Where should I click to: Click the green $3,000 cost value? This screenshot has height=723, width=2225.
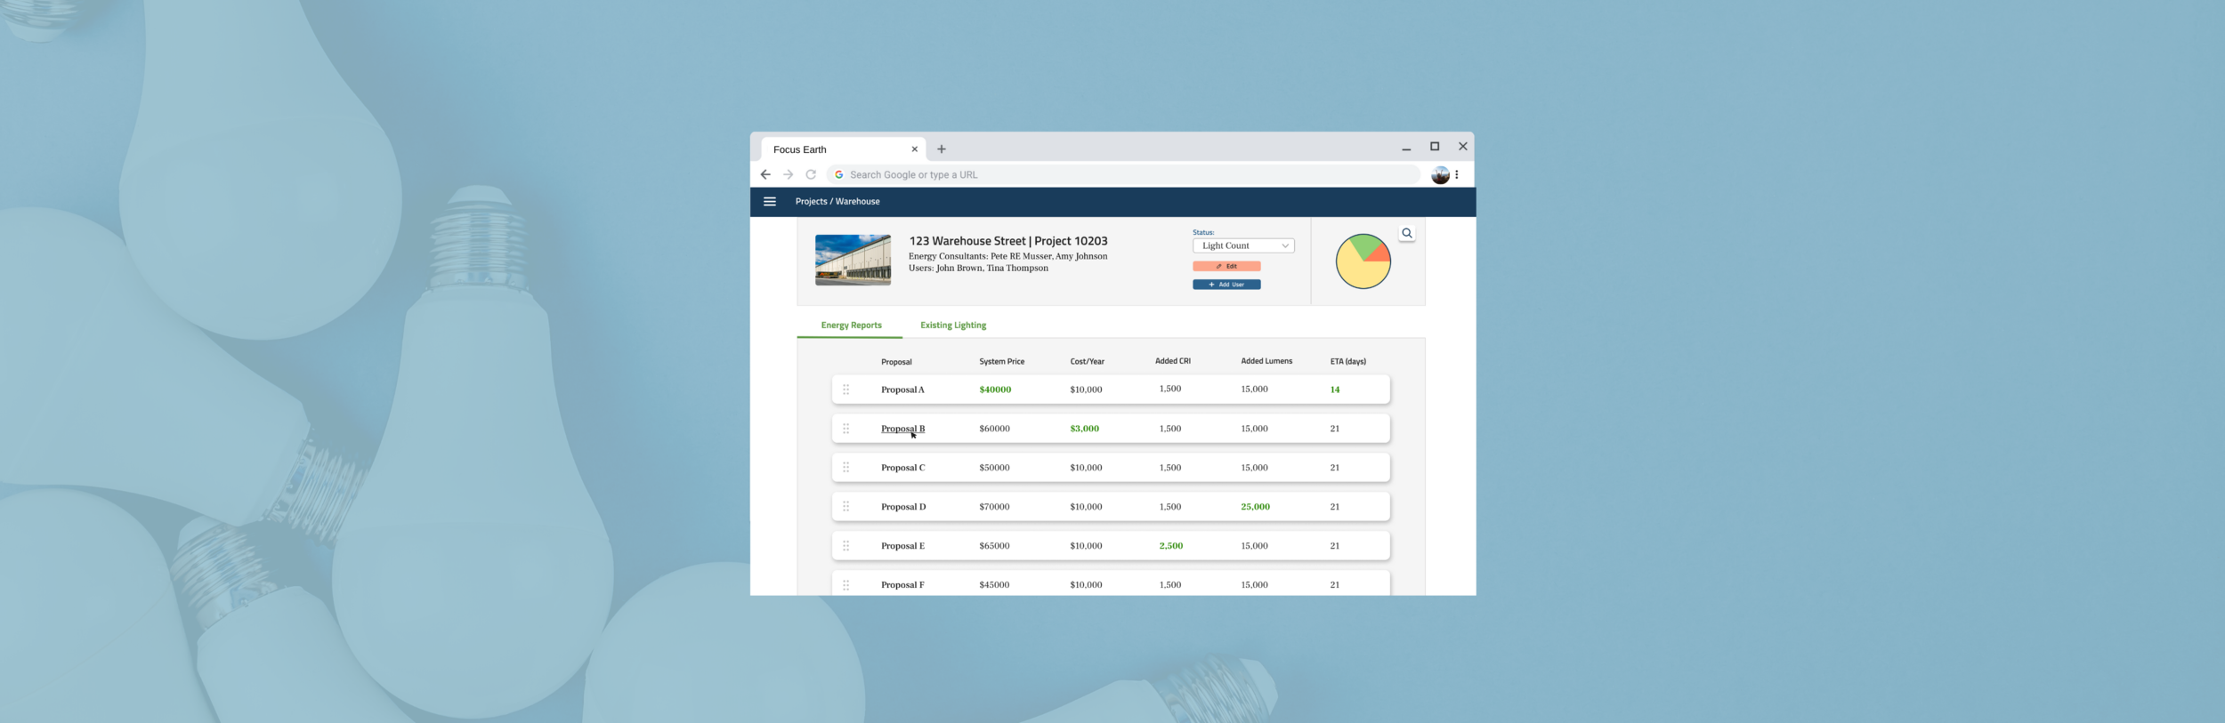pyautogui.click(x=1084, y=429)
